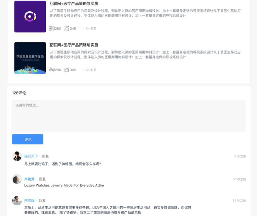Open the 学而思智能教学体系 article thumbnail
Viewport: 257px width, 216px height.
pyautogui.click(x=30, y=58)
